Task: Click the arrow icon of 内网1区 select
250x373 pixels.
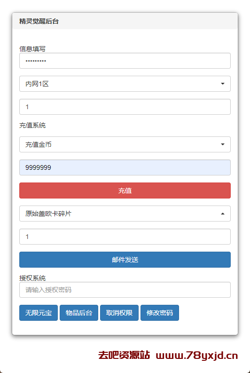Action: tap(223, 84)
